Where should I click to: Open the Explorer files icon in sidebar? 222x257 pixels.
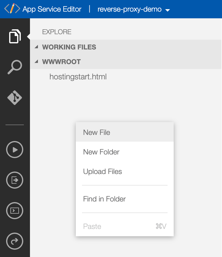tap(15, 37)
